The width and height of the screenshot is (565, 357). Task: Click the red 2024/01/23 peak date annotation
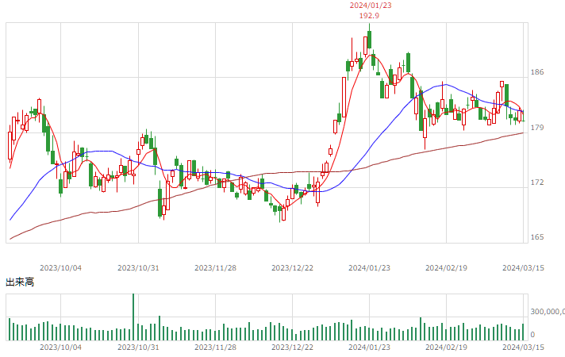(371, 6)
